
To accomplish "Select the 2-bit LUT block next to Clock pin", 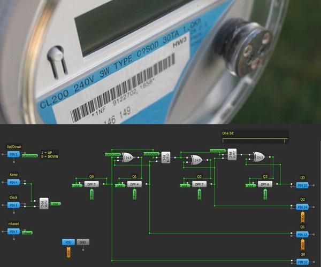I will [44, 203].
